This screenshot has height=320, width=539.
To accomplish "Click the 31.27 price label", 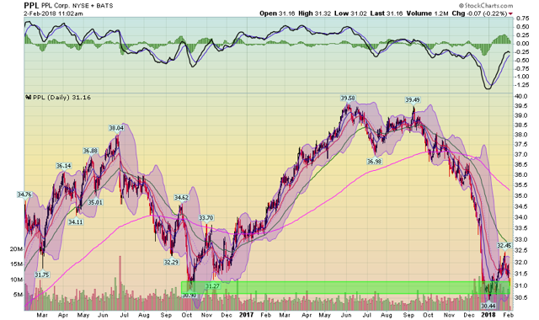I will click(212, 286).
